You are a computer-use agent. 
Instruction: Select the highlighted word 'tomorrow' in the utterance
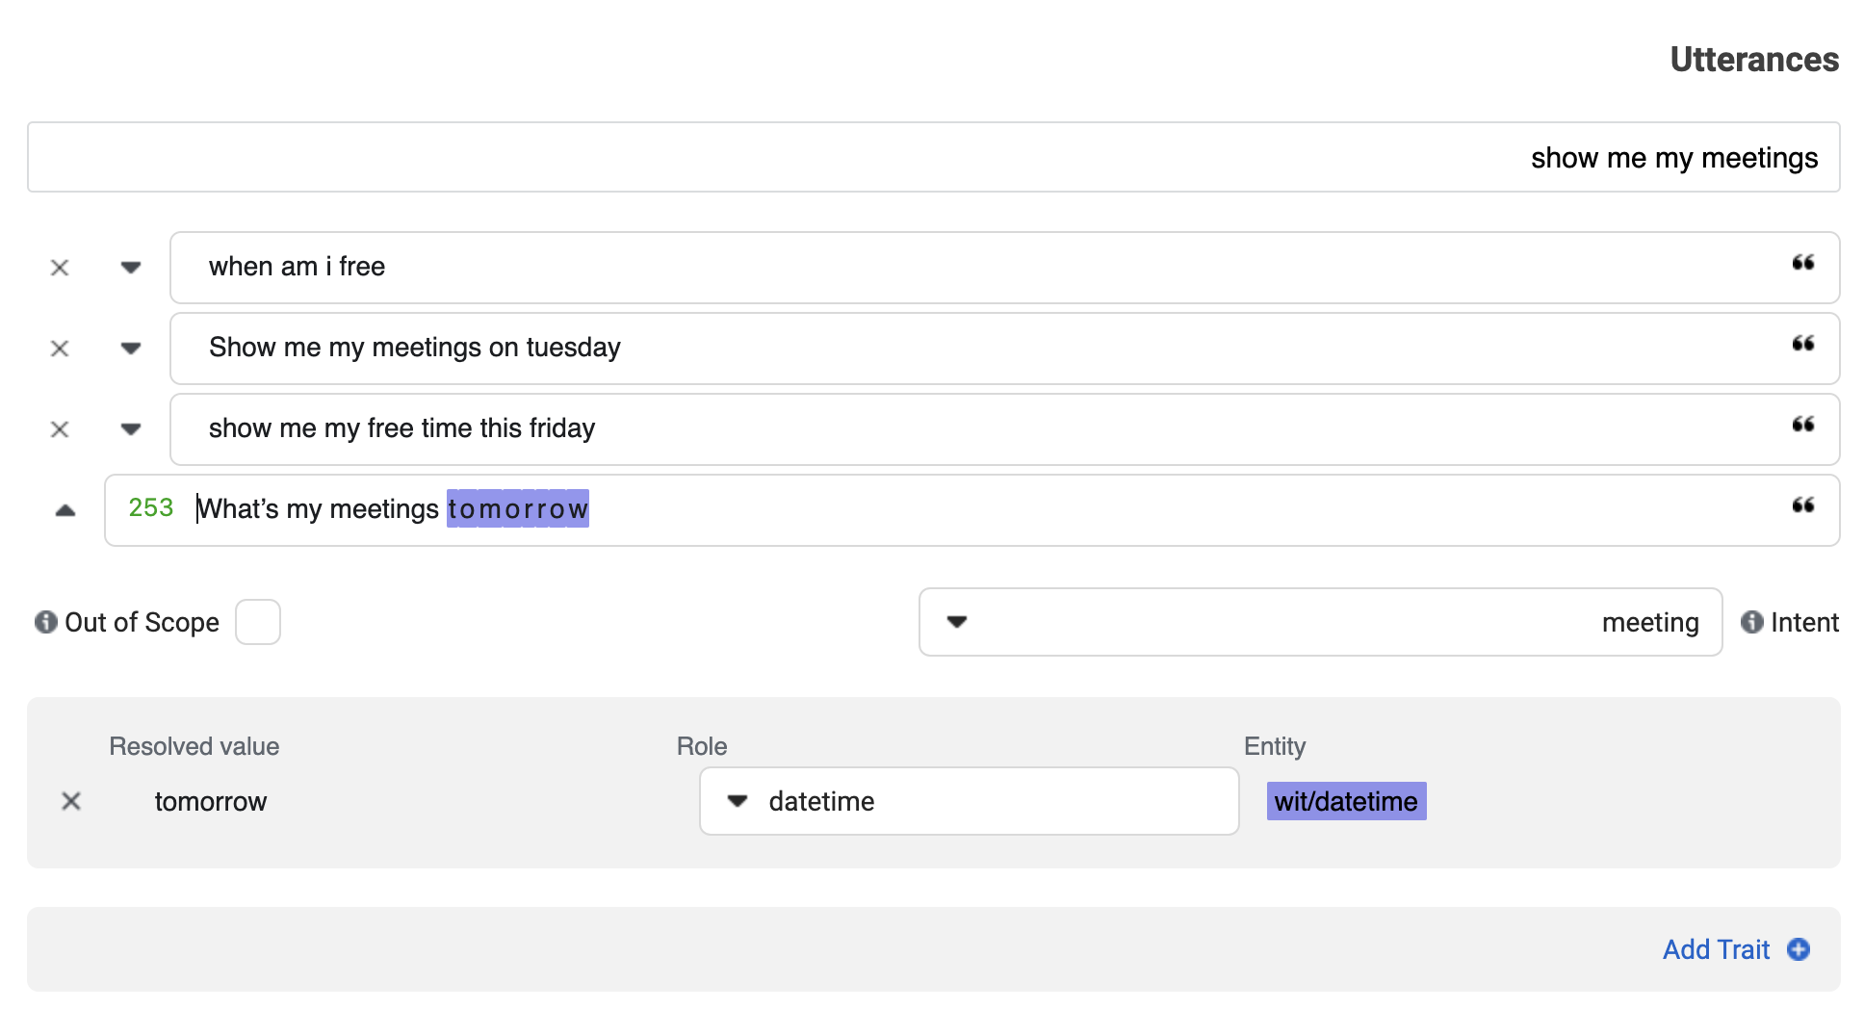click(x=517, y=508)
